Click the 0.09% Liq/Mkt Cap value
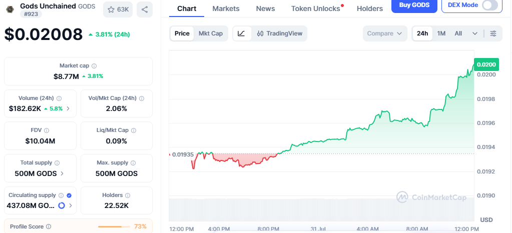The height and width of the screenshot is (233, 512). pos(117,141)
